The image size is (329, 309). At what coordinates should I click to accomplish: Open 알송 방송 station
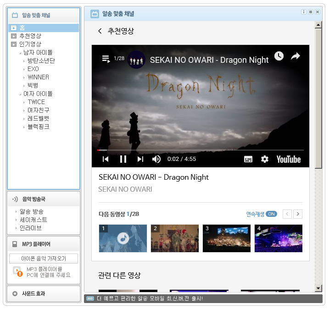coord(32,211)
